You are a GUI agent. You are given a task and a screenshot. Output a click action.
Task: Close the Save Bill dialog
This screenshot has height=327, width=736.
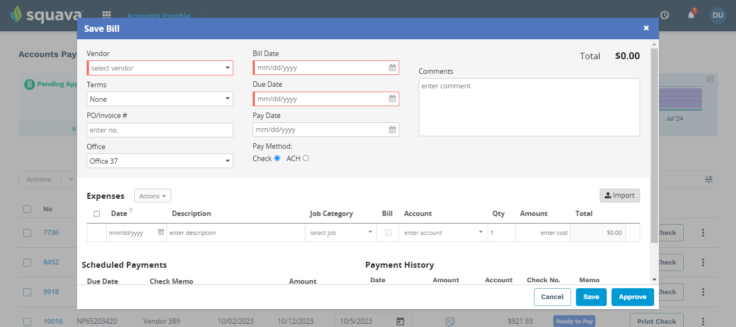(646, 28)
